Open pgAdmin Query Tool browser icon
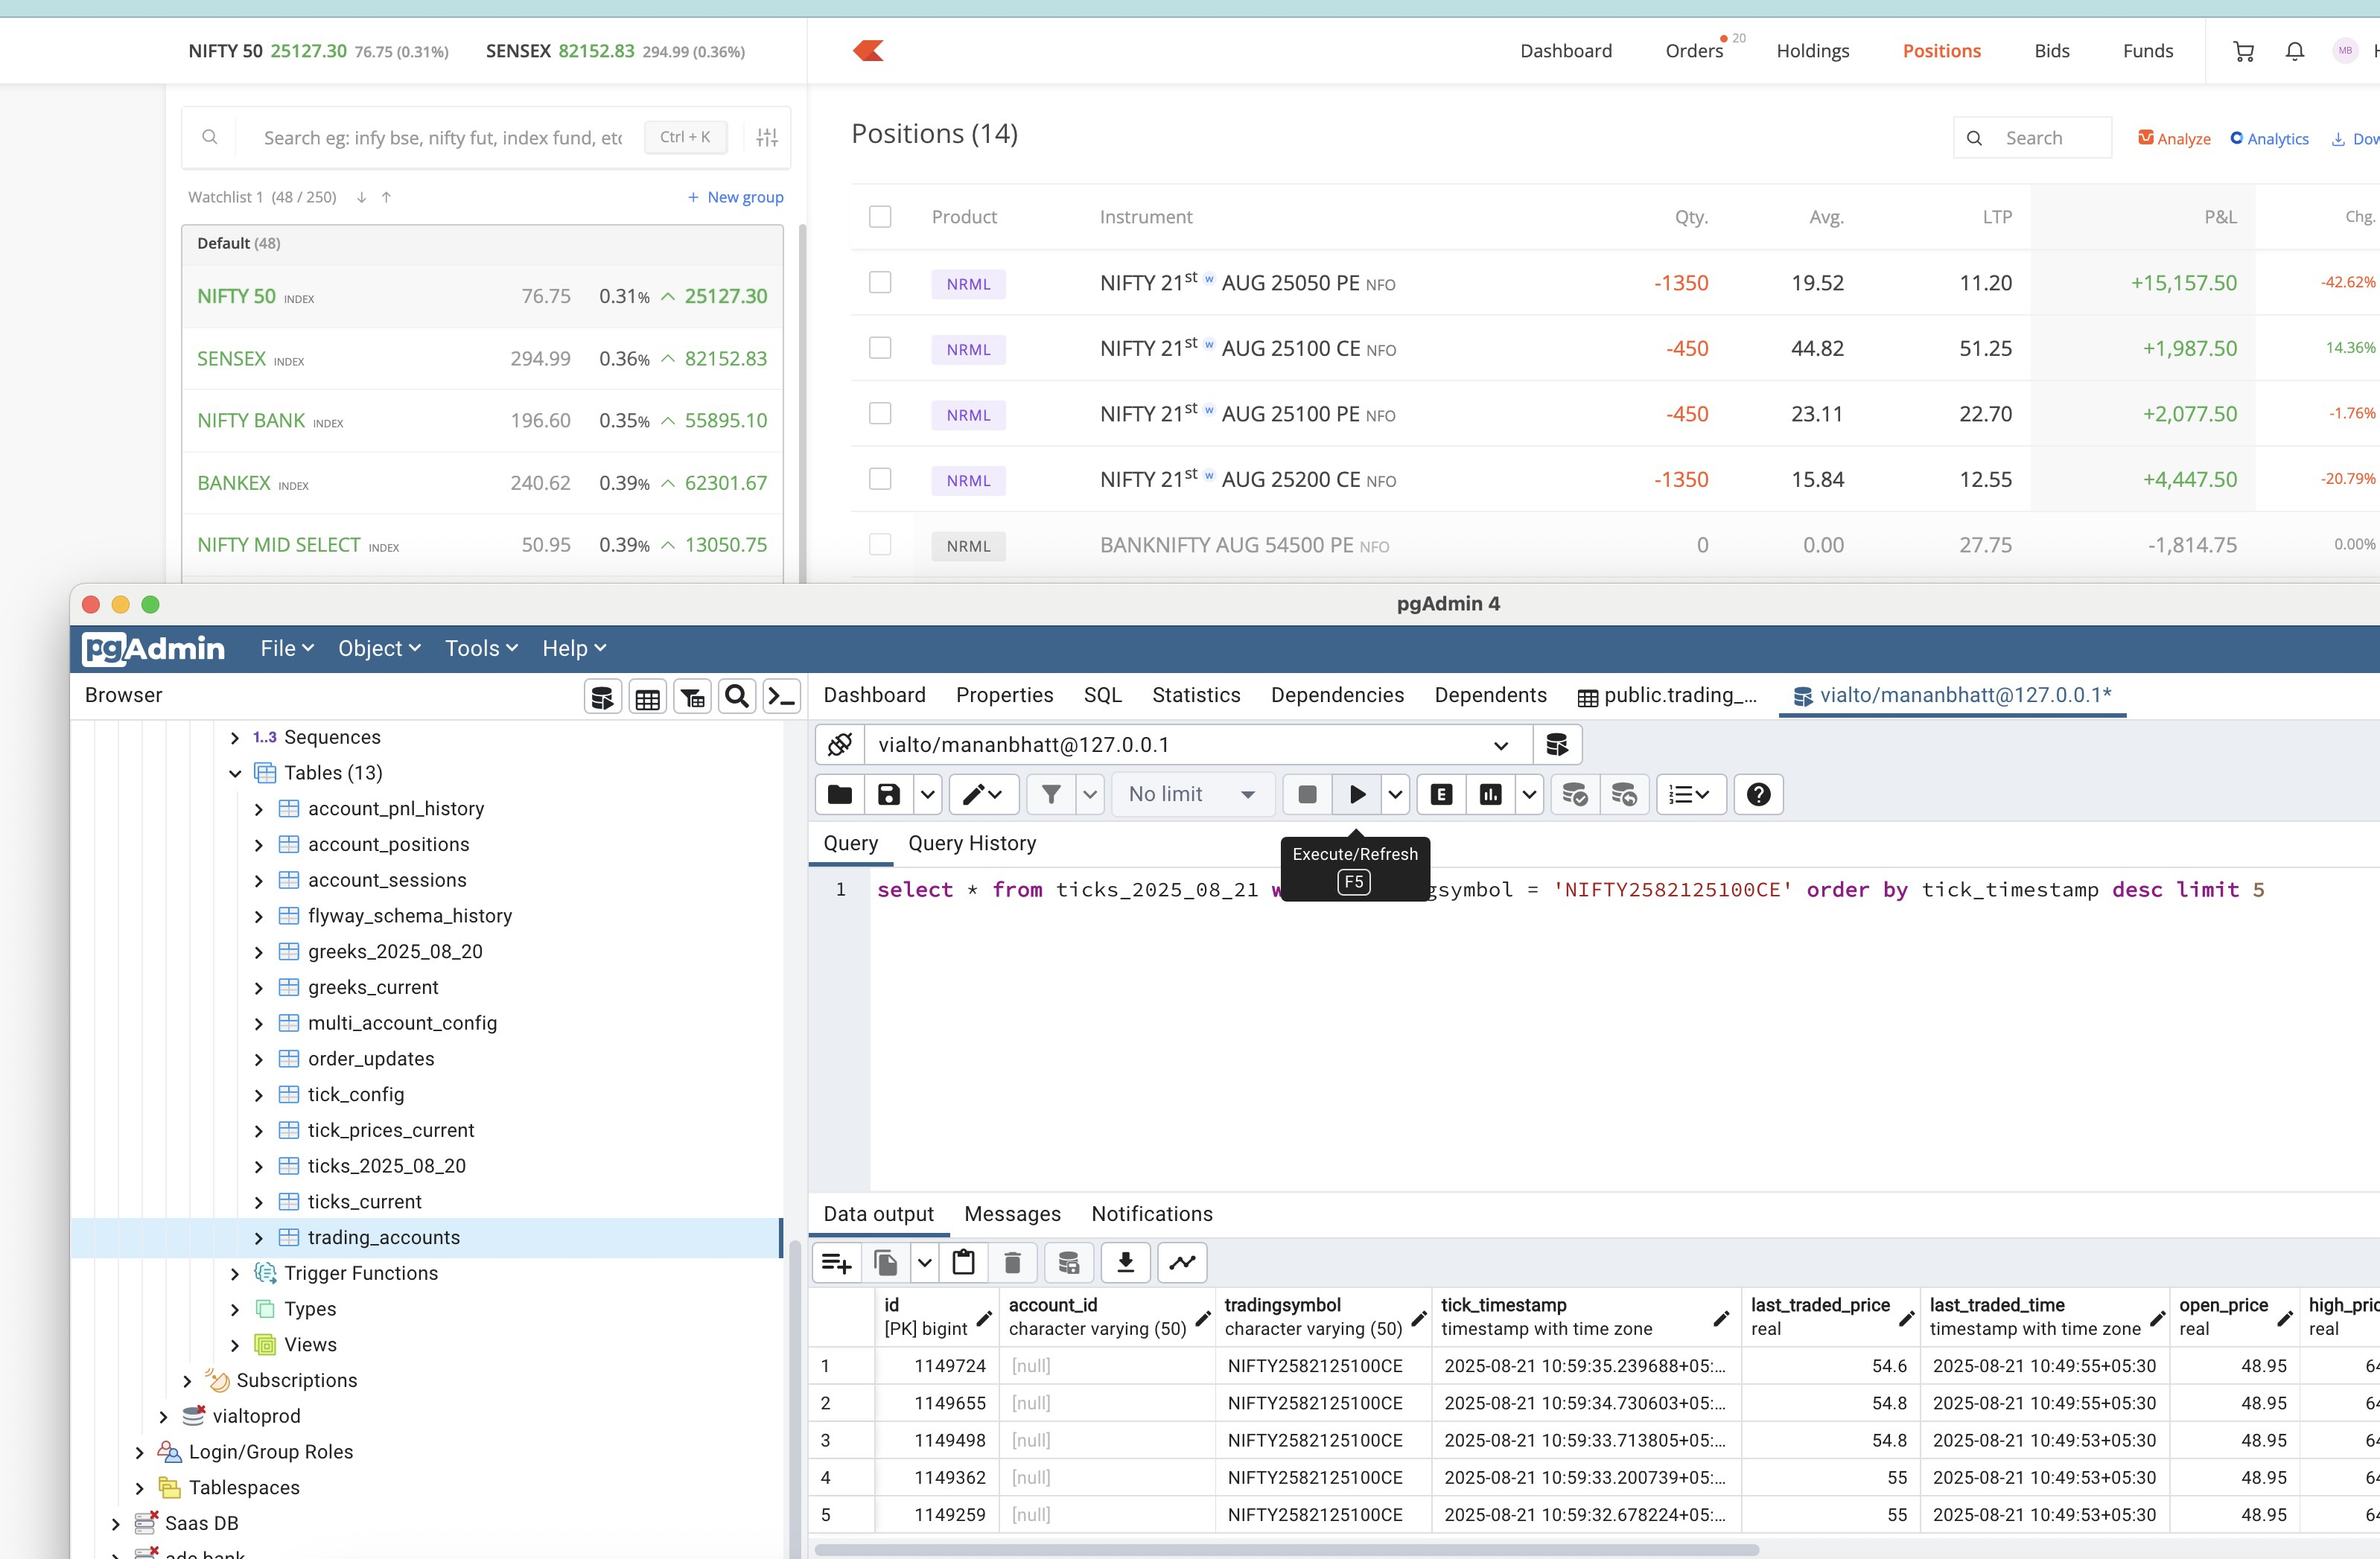2380x1559 pixels. [602, 697]
